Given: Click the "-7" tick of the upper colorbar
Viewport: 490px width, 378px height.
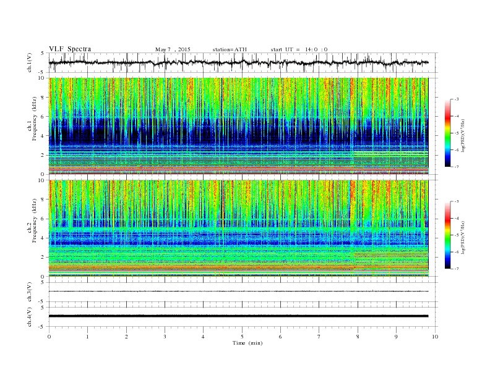Looking at the screenshot, I should point(456,167).
